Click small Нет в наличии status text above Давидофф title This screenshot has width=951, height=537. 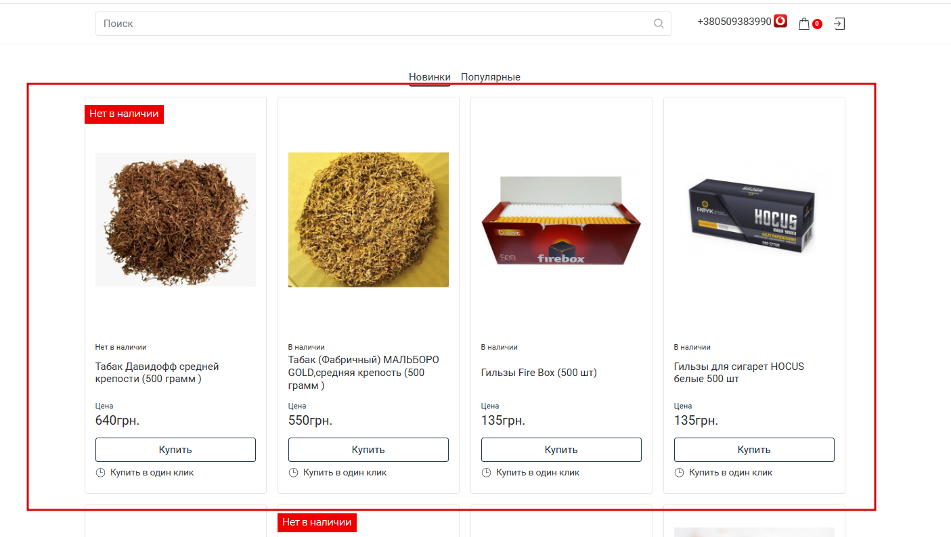[120, 347]
